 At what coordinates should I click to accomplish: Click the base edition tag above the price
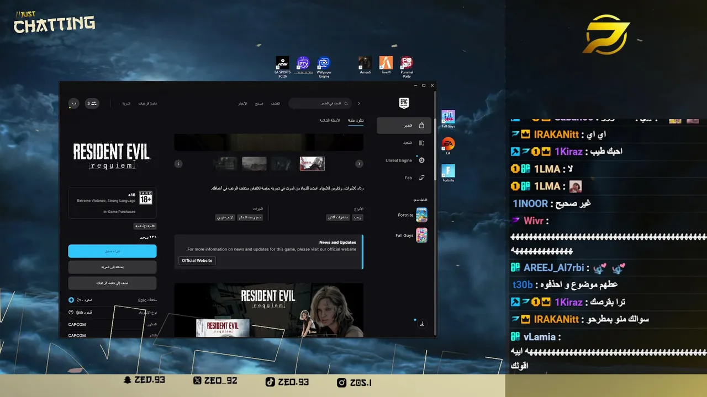[145, 226]
